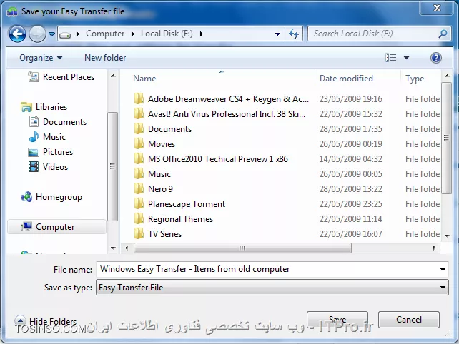
Task: Click the file list scroll up arrow
Action: 447,76
